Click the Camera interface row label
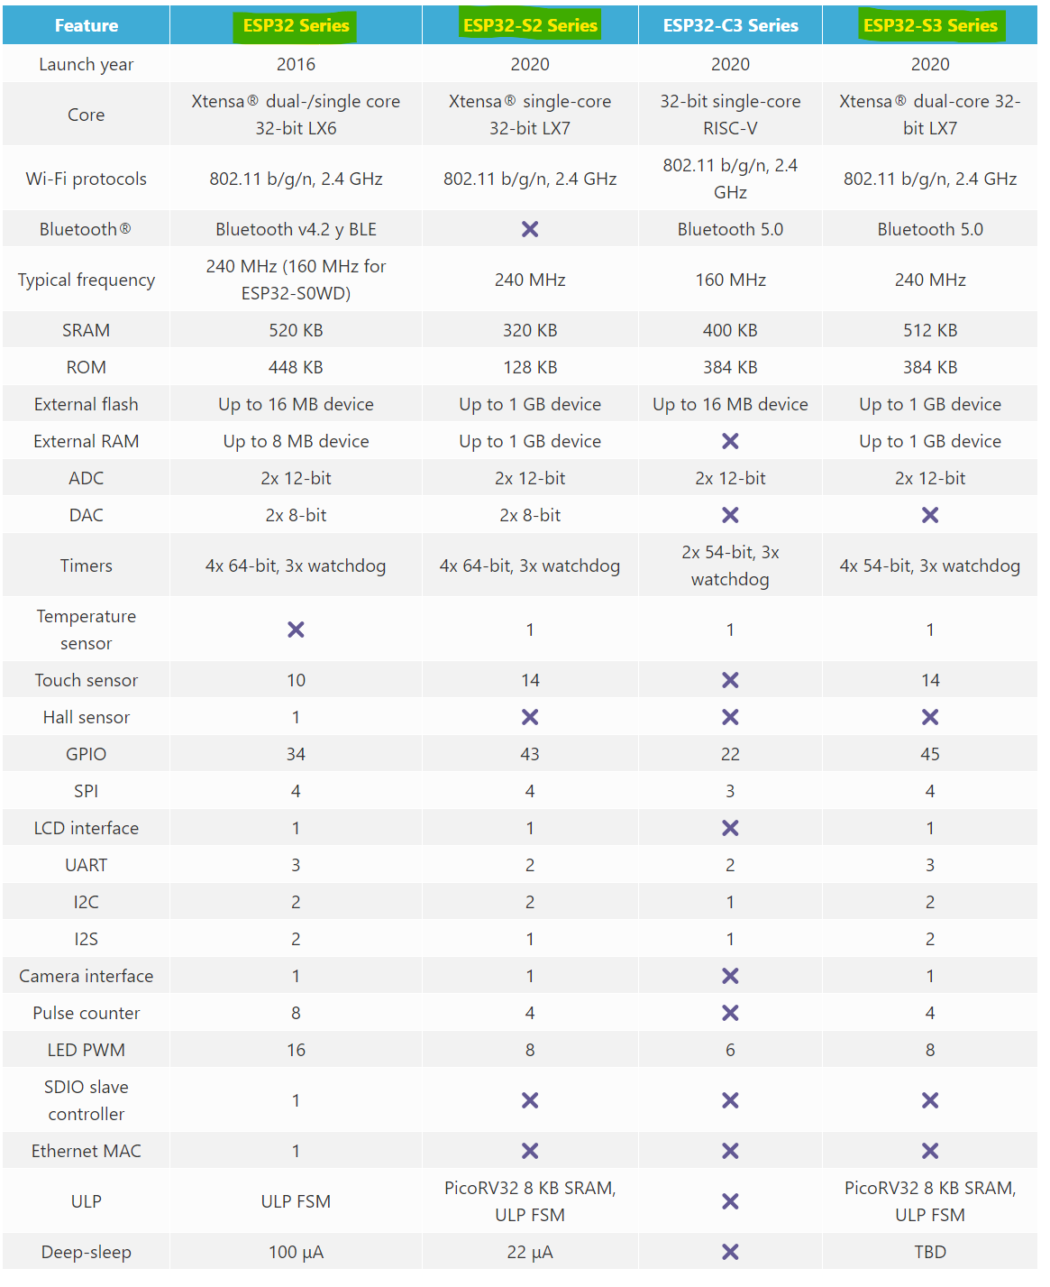 (x=87, y=976)
